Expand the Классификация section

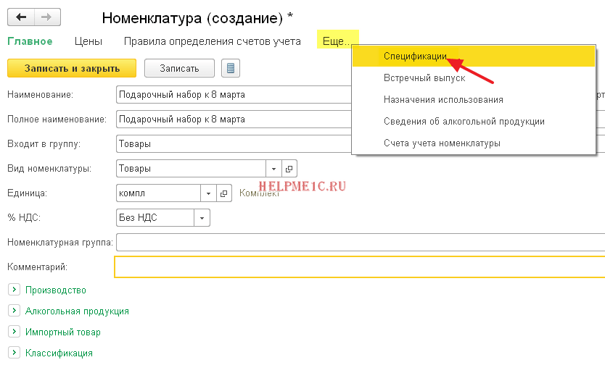(x=14, y=353)
